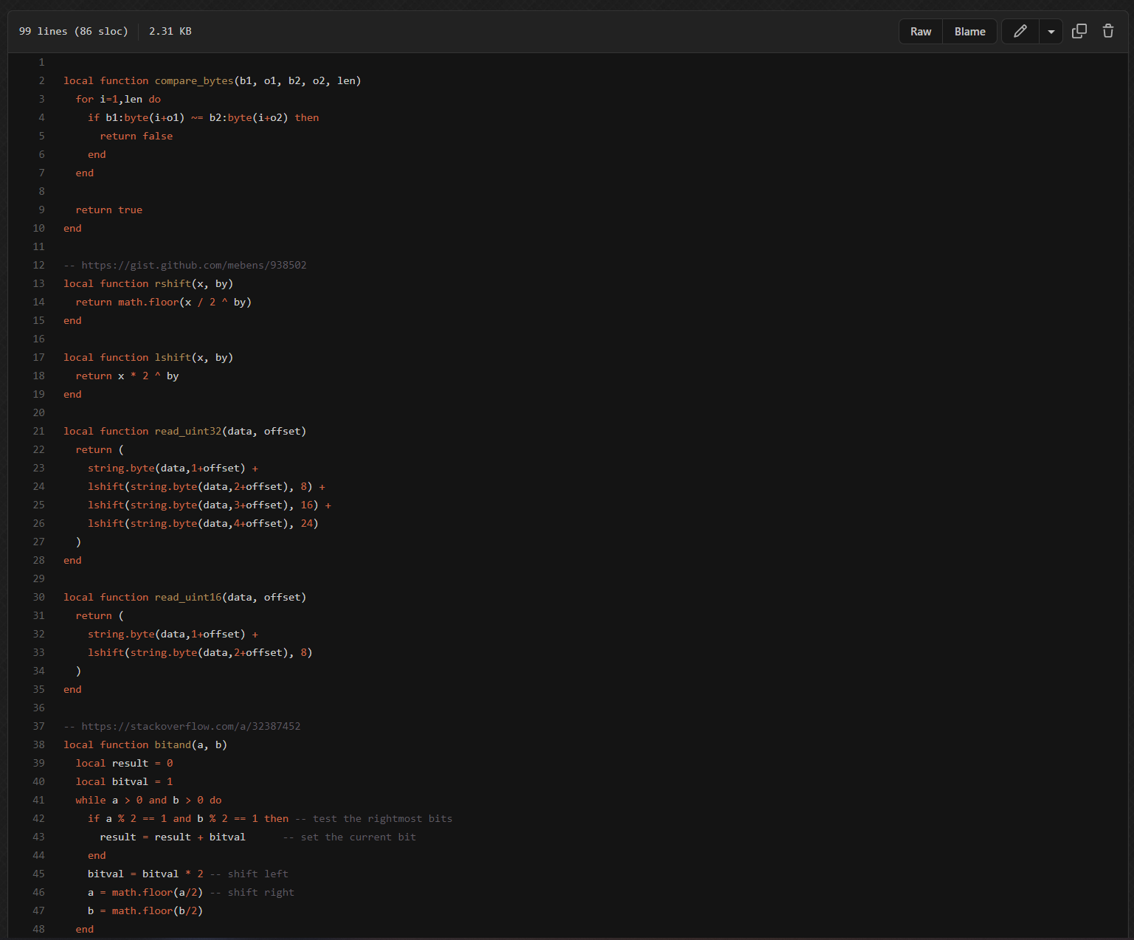Select line number 2
Image resolution: width=1134 pixels, height=940 pixels.
click(41, 80)
